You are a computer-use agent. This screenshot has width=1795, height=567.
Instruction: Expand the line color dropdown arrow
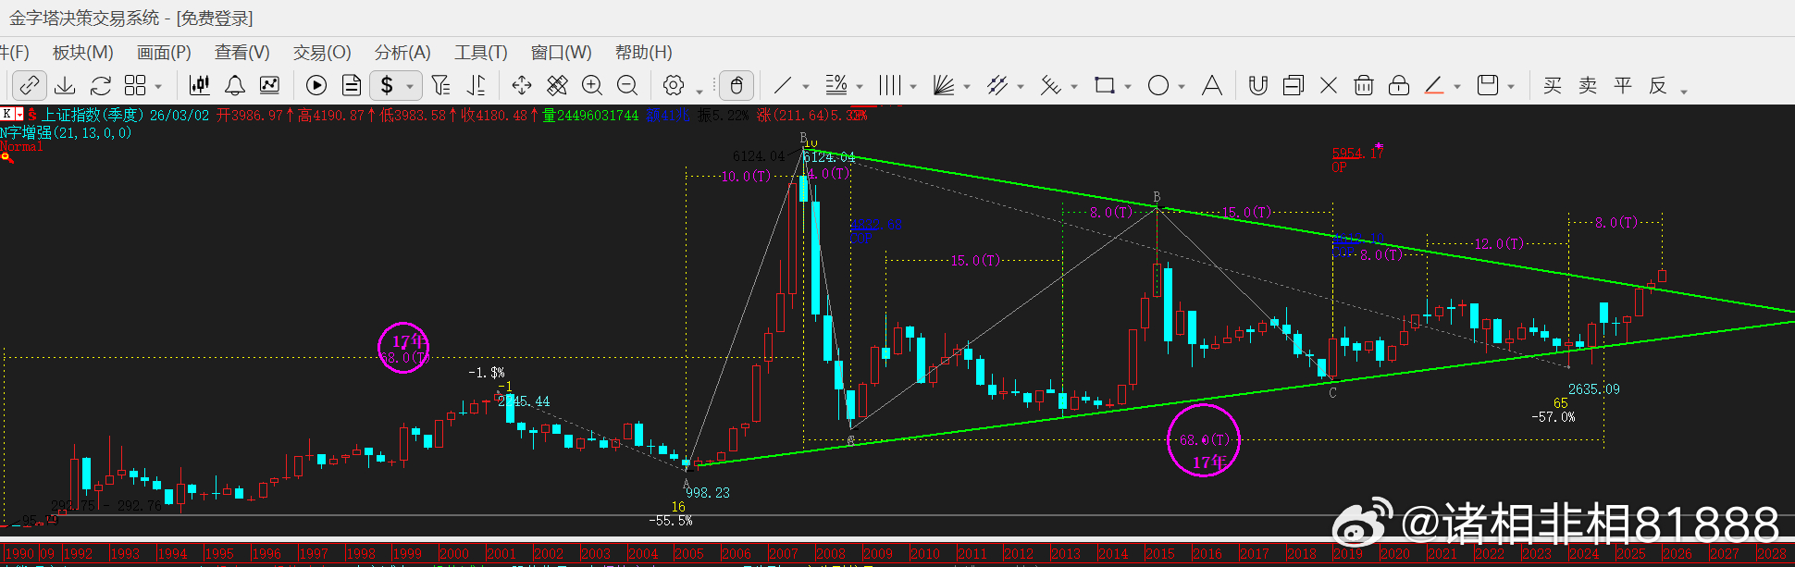tap(1457, 87)
